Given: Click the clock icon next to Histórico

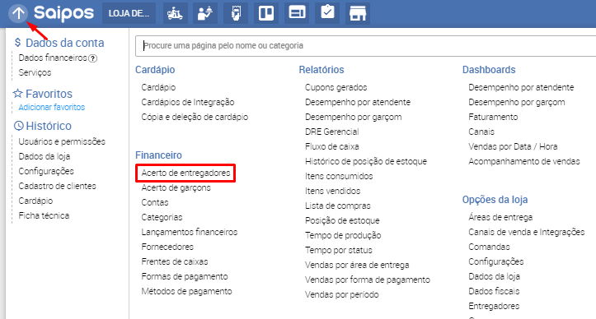Looking at the screenshot, I should click(x=18, y=126).
